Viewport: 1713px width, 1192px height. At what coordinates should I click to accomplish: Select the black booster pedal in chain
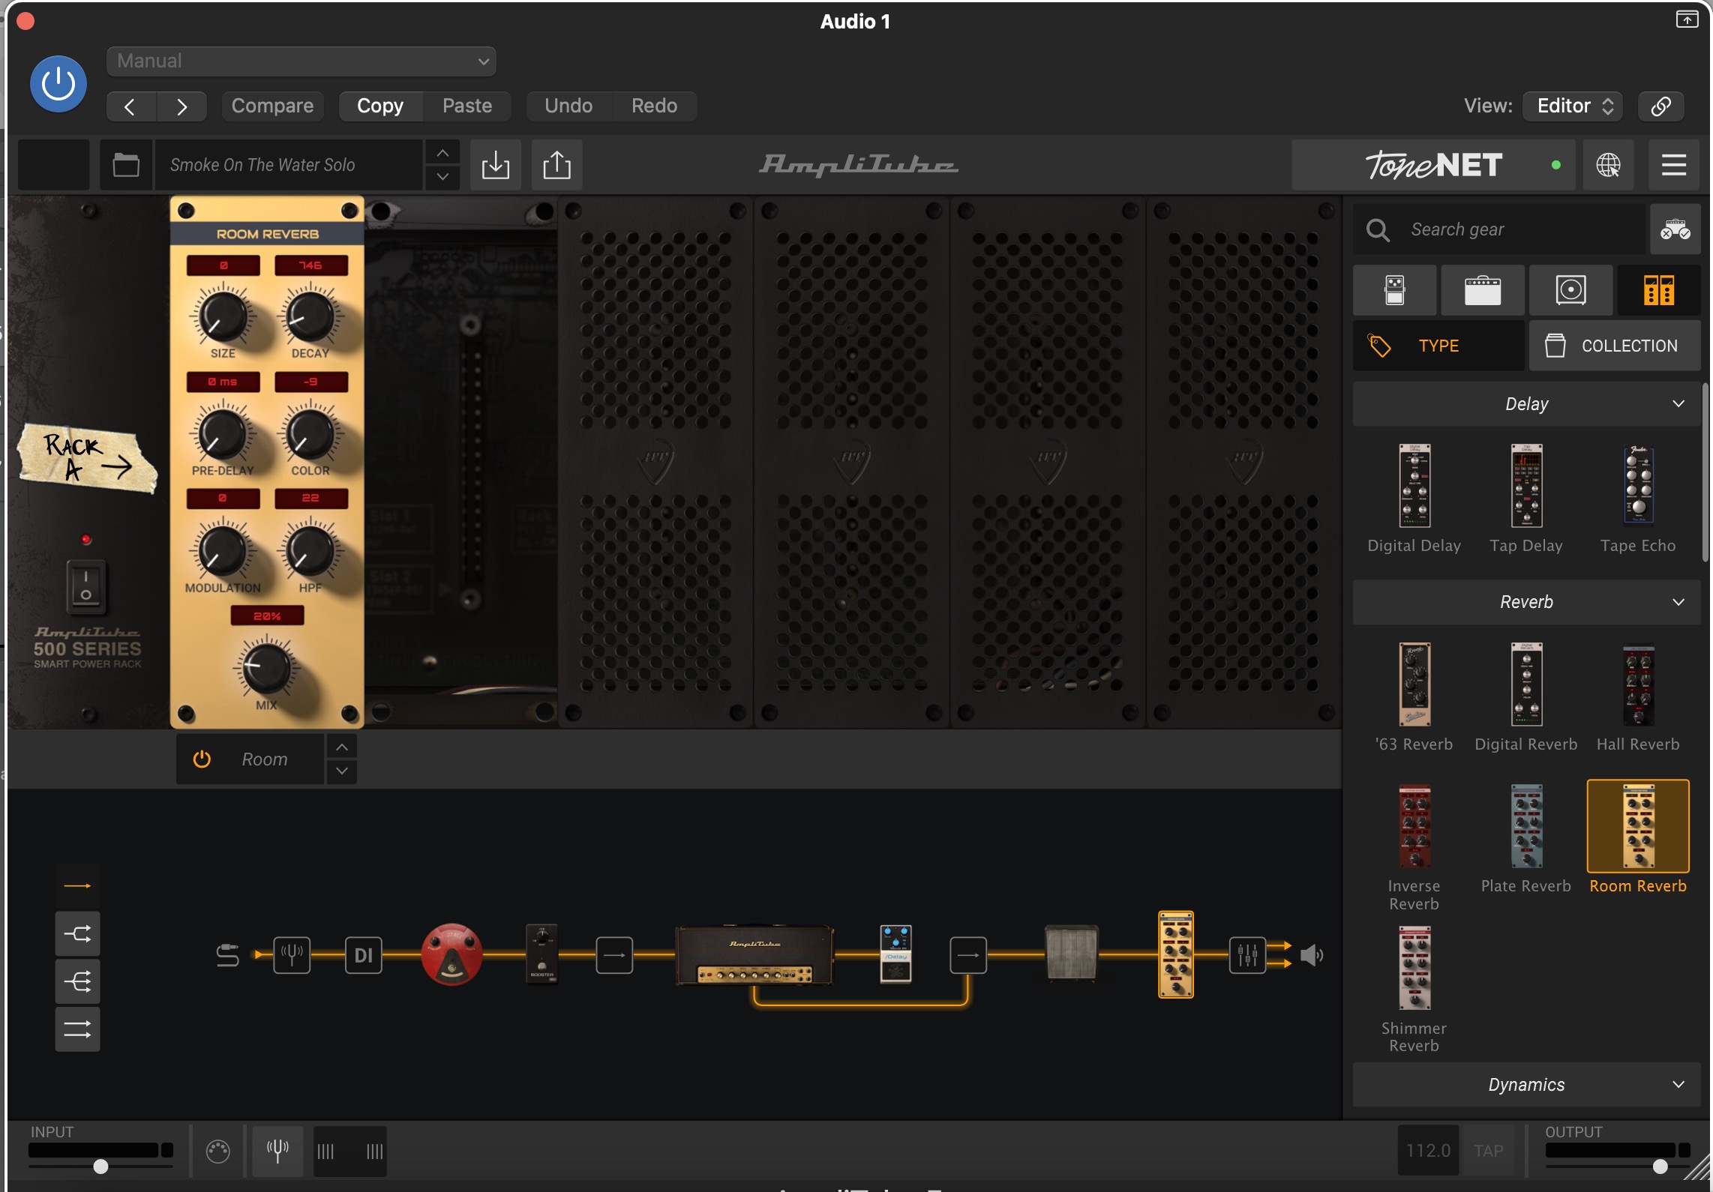[542, 954]
